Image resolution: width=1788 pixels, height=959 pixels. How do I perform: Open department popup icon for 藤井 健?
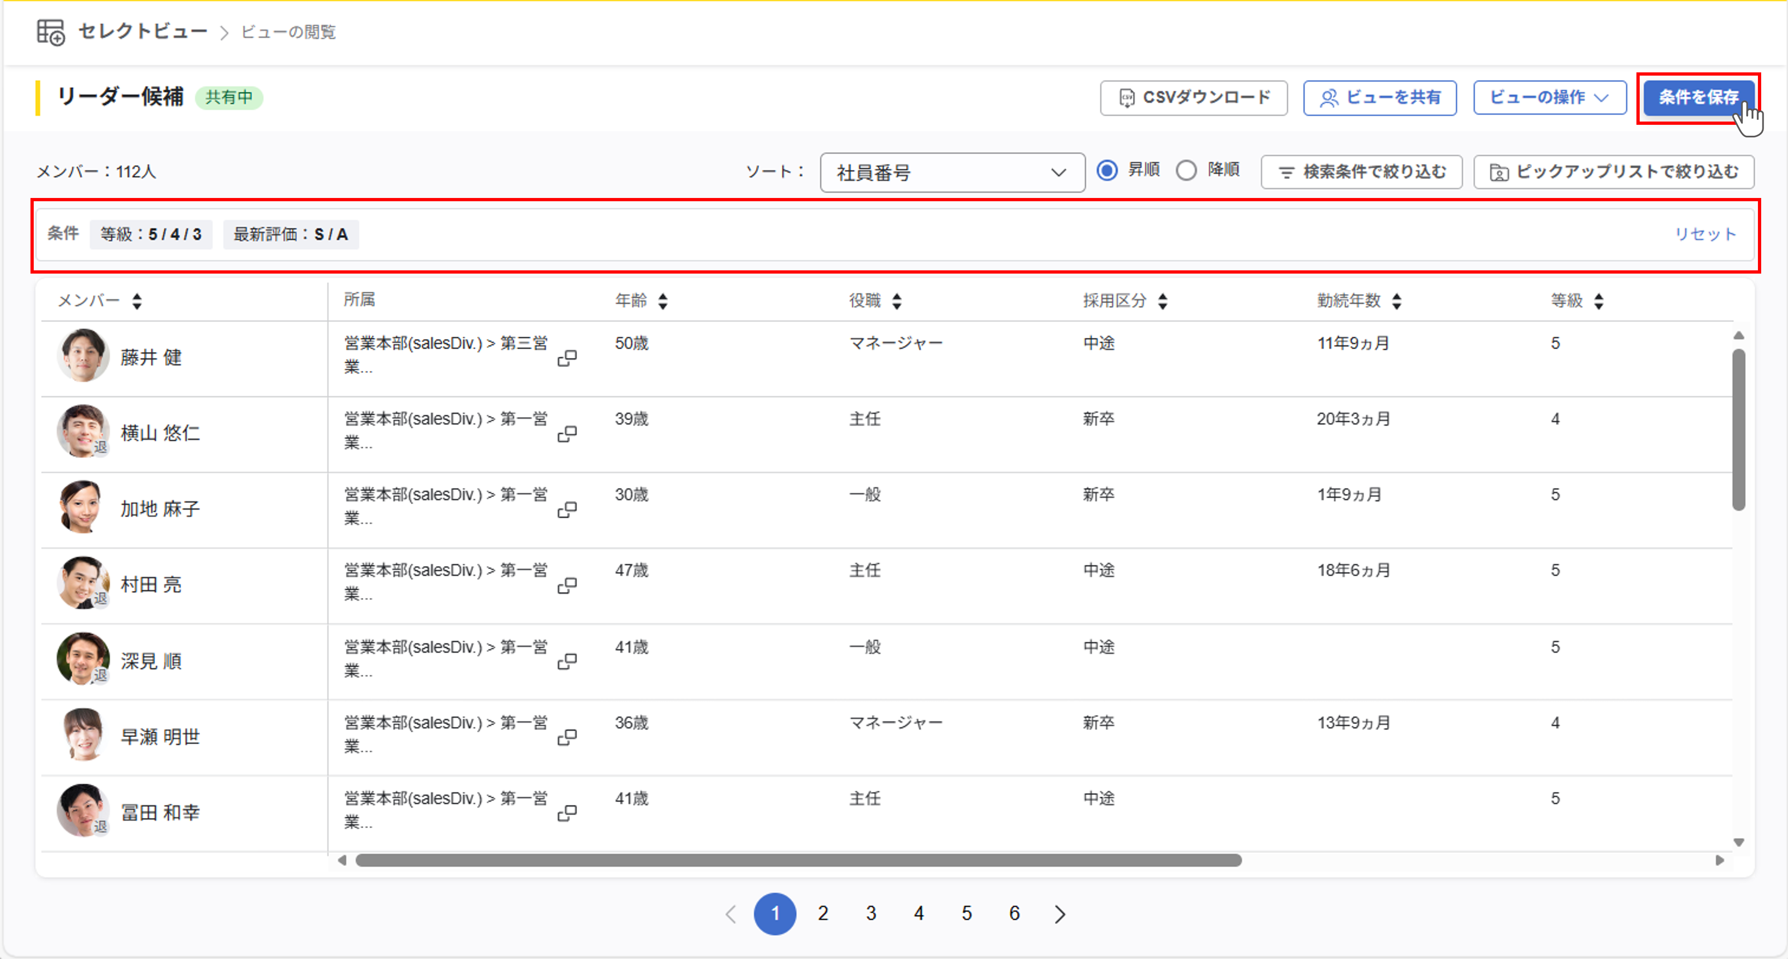tap(567, 358)
